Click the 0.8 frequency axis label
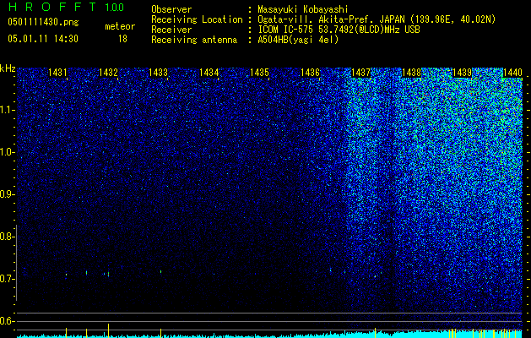The width and height of the screenshot is (531, 338). (x=7, y=237)
